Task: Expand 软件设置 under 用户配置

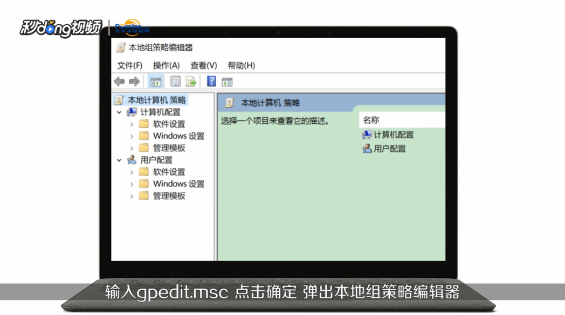Action: (x=132, y=172)
